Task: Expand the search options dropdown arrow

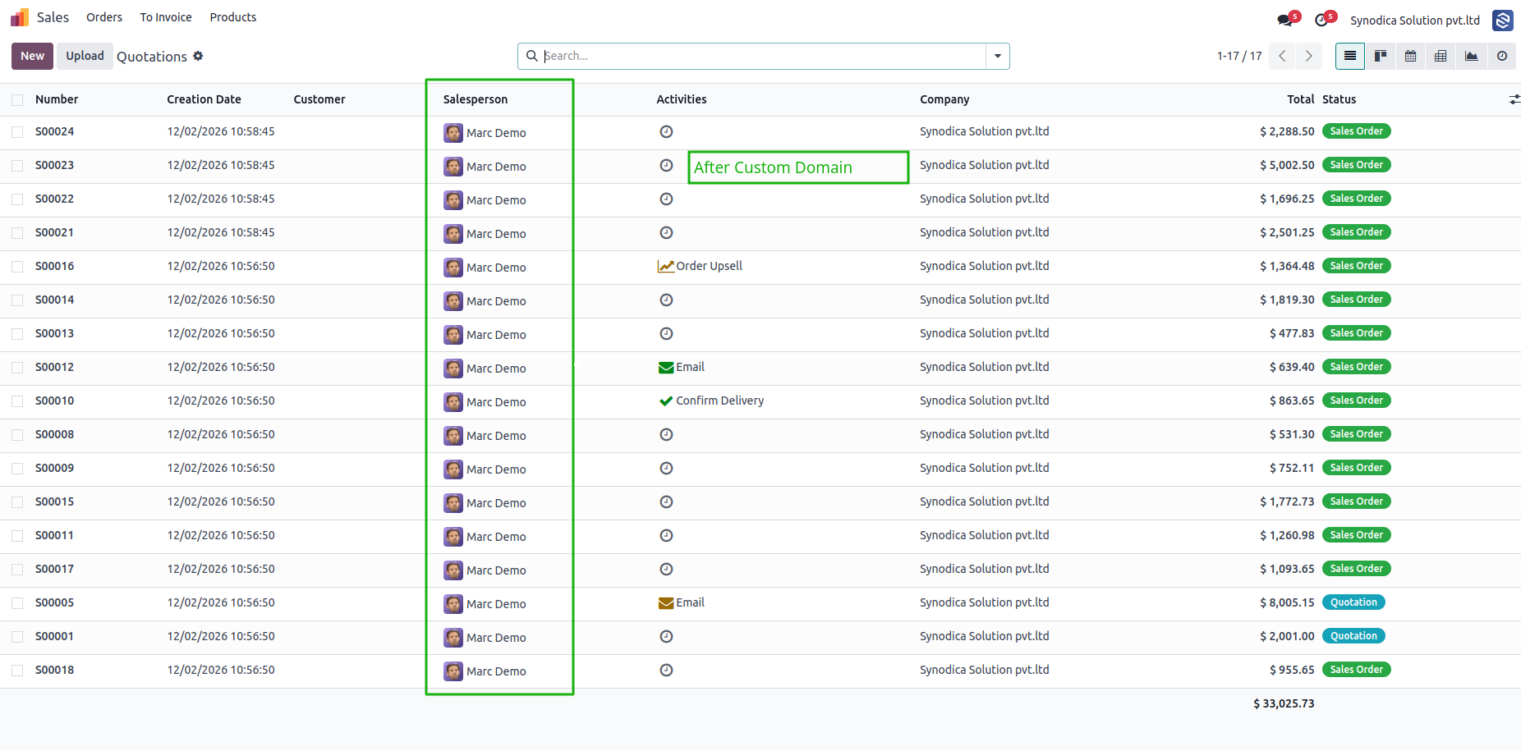Action: [x=997, y=56]
